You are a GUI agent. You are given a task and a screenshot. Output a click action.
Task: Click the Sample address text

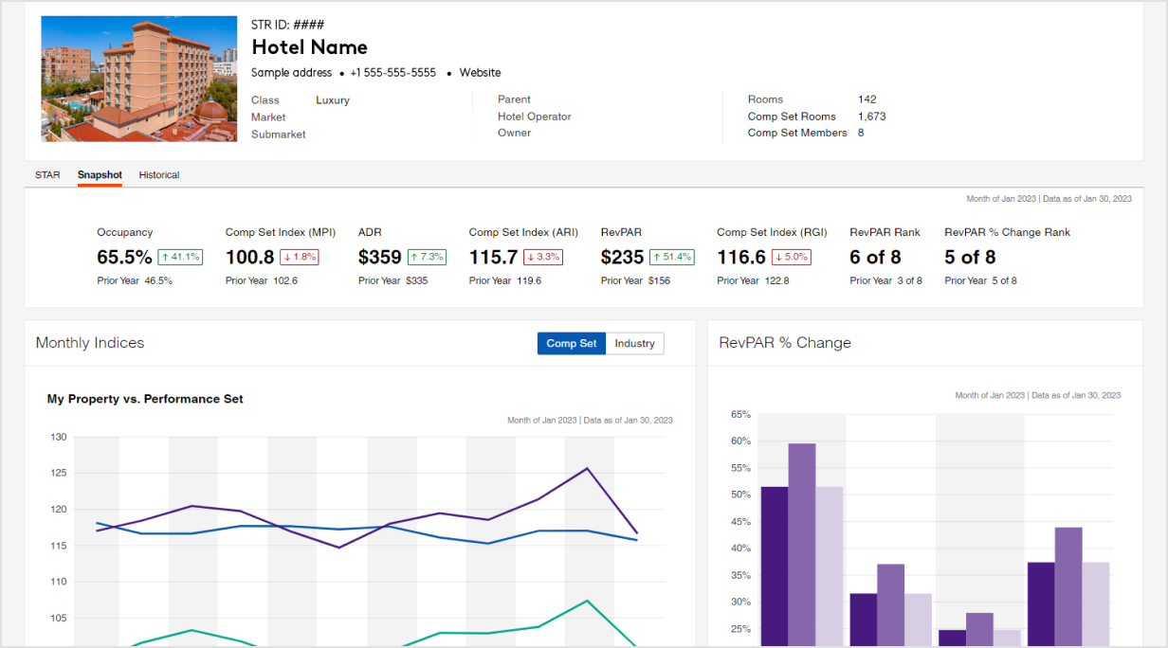[291, 73]
